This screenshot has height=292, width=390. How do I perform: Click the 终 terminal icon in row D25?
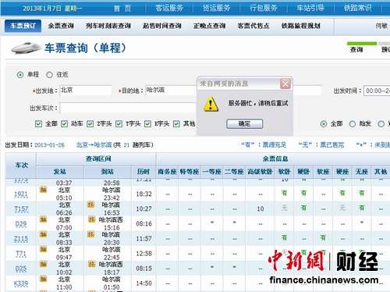pos(91,264)
